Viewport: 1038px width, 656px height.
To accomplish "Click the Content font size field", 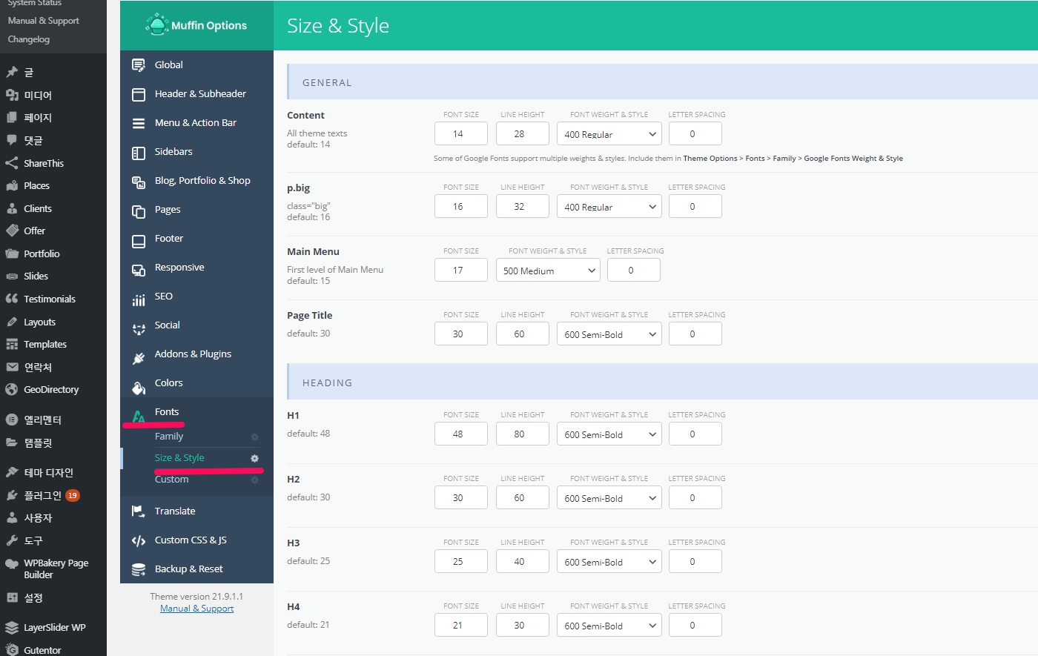I will (461, 134).
